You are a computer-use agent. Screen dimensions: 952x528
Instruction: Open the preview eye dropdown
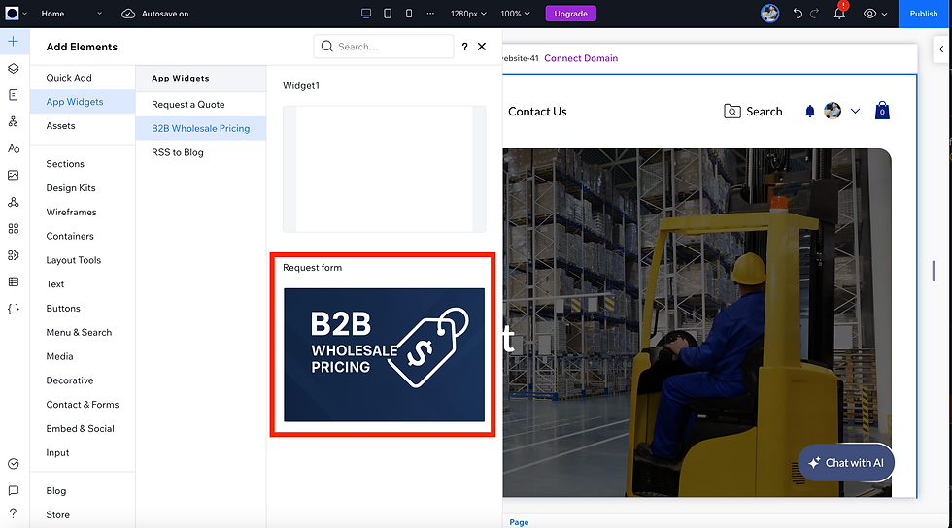(875, 14)
